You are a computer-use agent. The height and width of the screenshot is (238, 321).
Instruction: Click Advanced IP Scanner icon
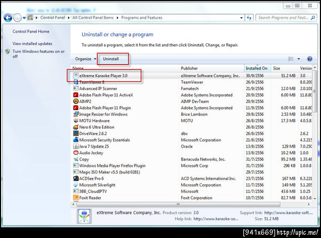click(x=76, y=88)
